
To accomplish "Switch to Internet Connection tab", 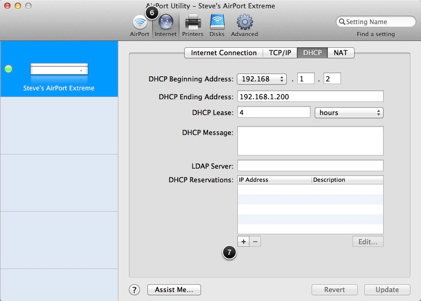I will point(223,53).
